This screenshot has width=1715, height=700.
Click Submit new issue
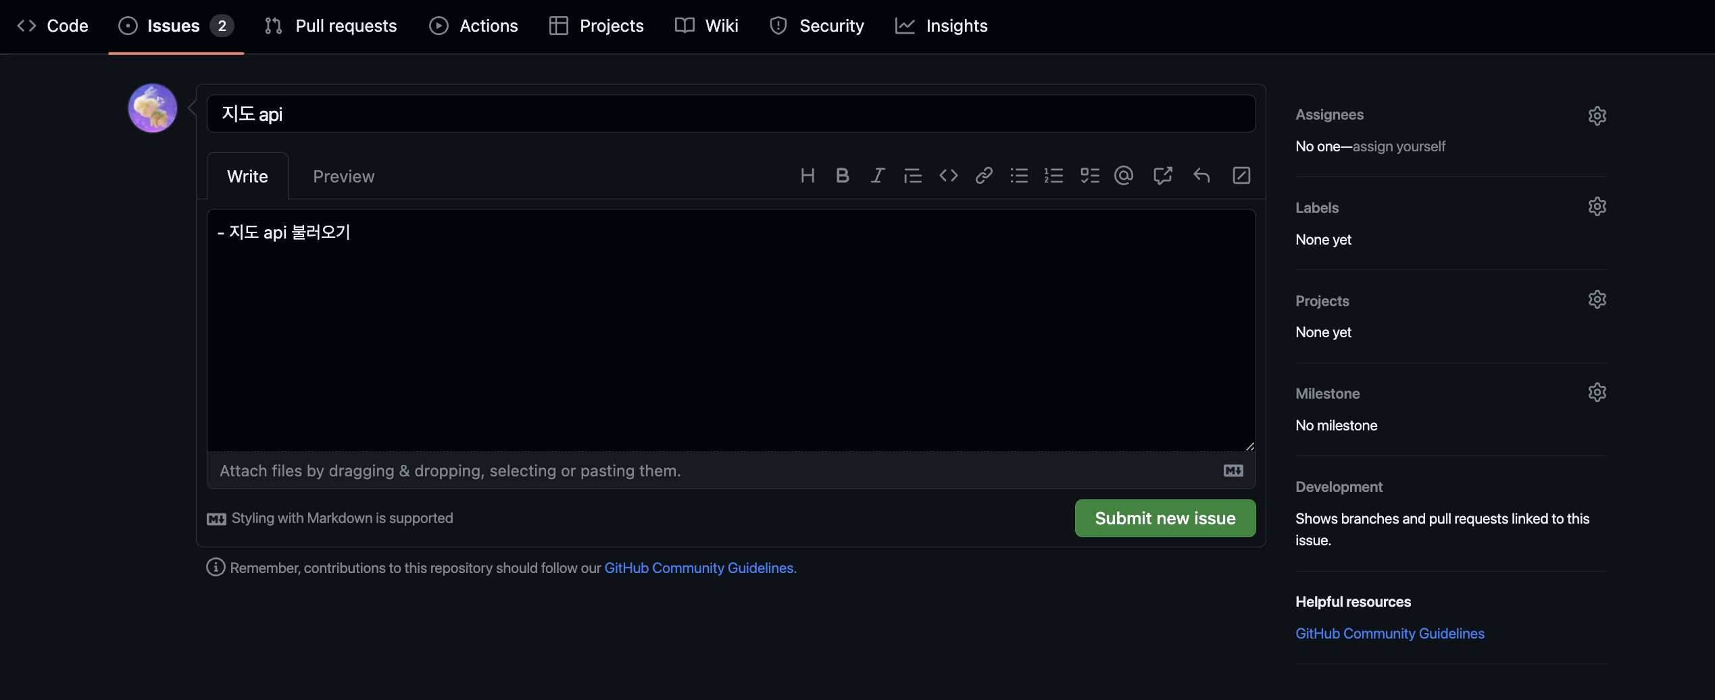[x=1164, y=518]
